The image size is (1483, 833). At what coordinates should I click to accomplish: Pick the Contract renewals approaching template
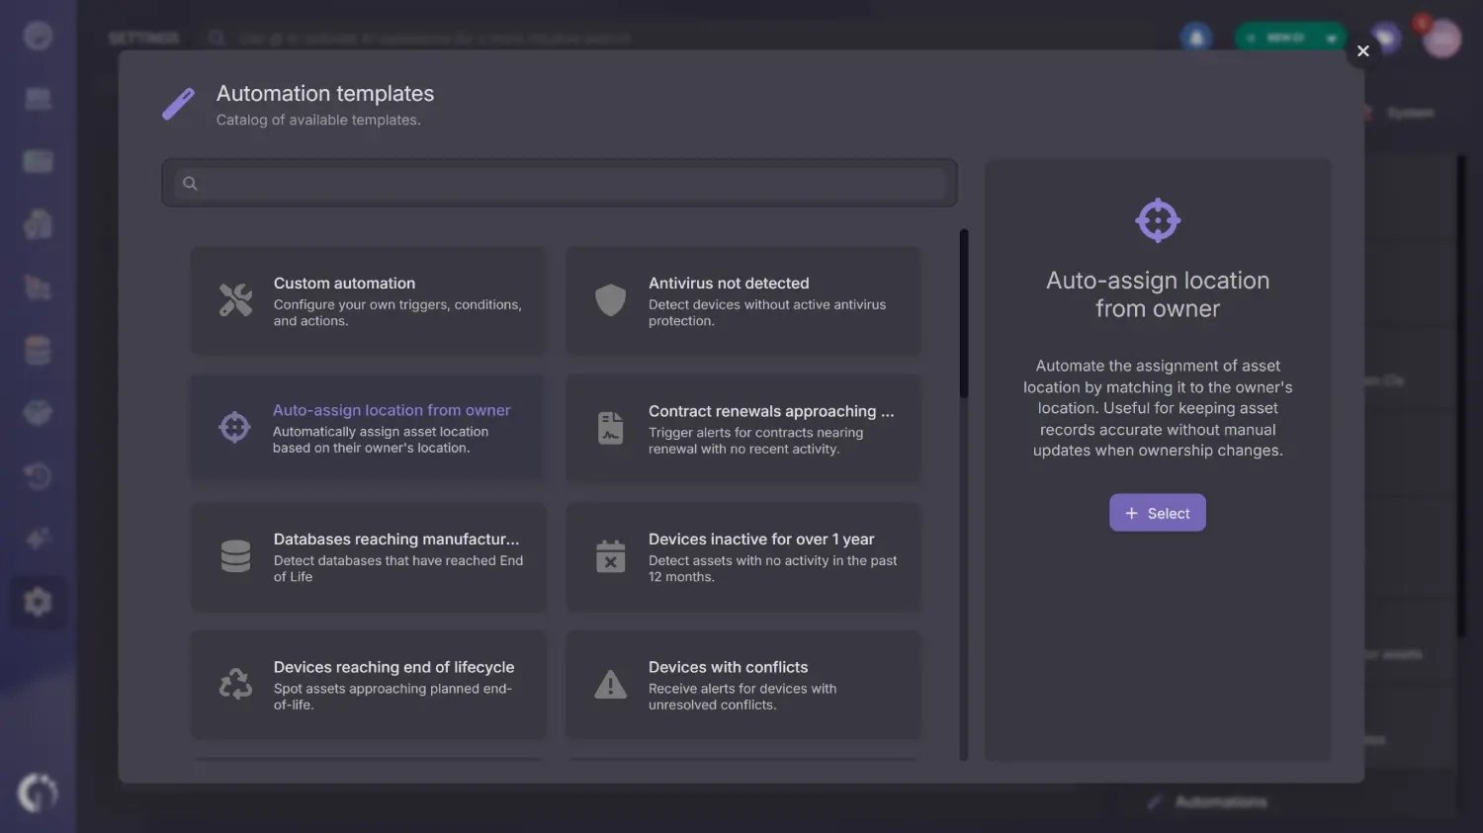[x=742, y=429]
